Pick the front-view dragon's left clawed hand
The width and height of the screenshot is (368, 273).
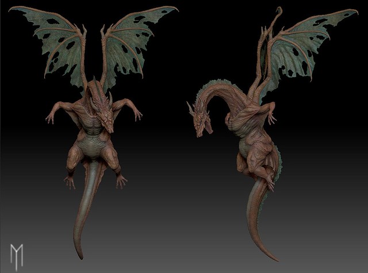[x=51, y=116]
